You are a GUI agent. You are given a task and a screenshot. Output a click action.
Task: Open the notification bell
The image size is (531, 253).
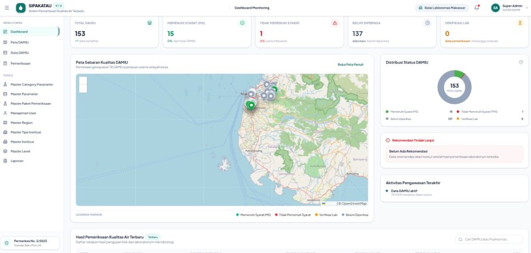(x=477, y=8)
